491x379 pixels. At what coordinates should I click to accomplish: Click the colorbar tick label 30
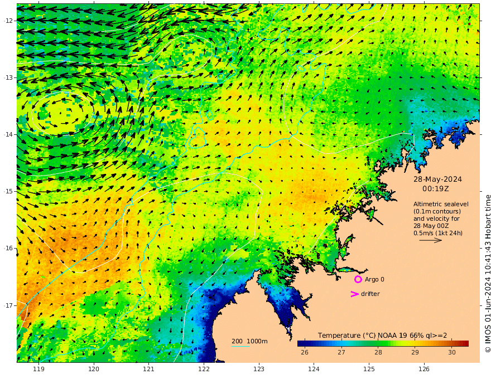tap(452, 352)
